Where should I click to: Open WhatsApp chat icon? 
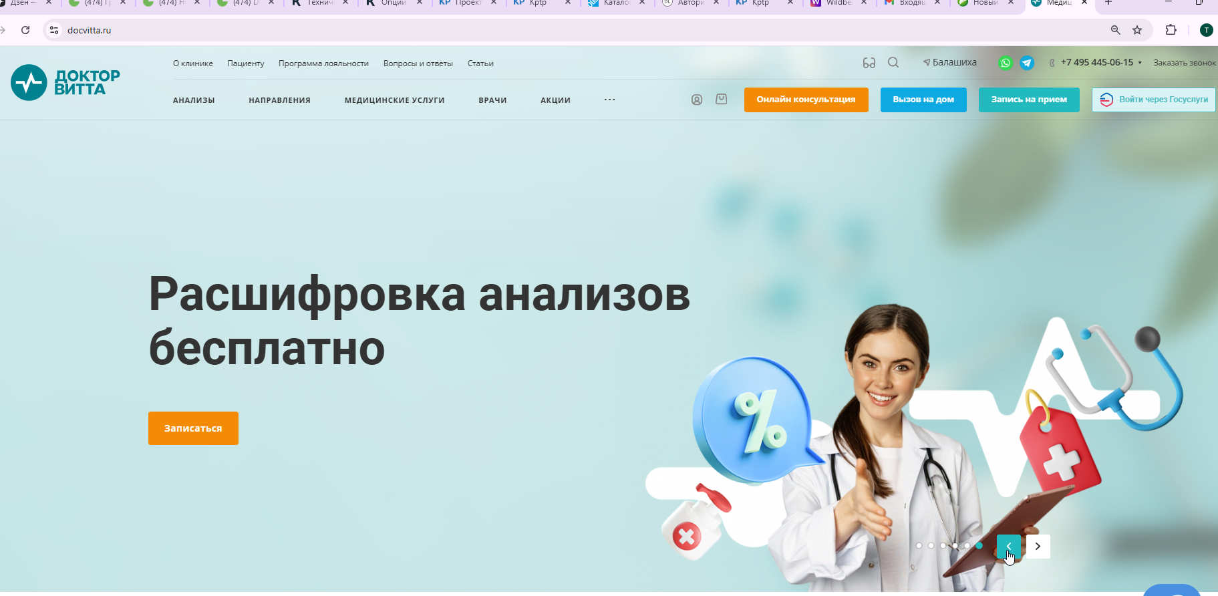(x=1006, y=63)
